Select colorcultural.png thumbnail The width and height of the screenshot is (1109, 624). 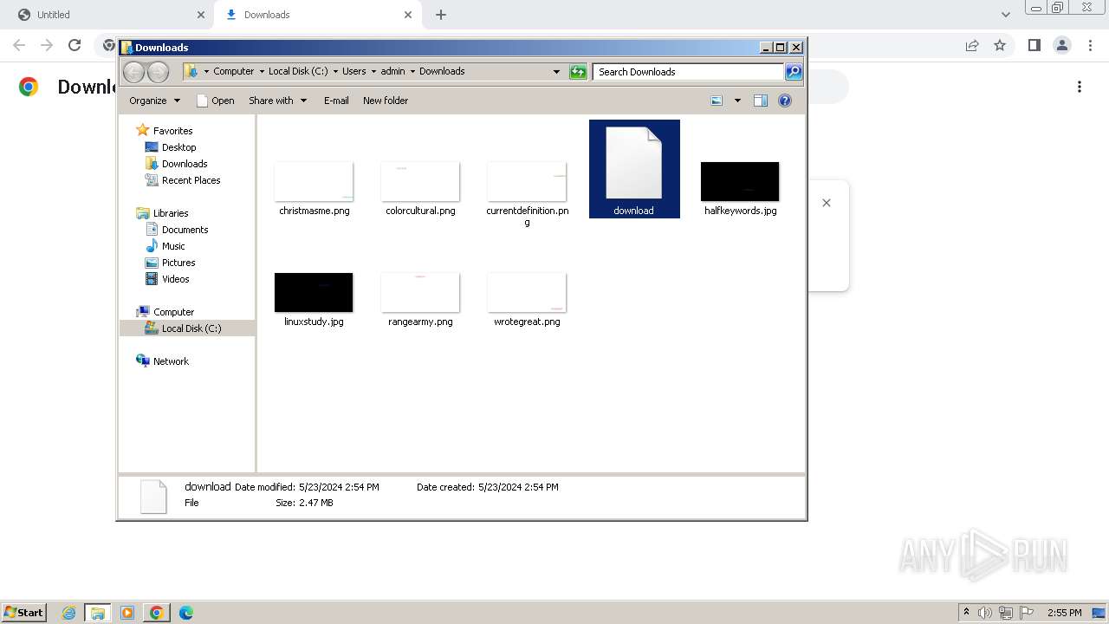[420, 182]
